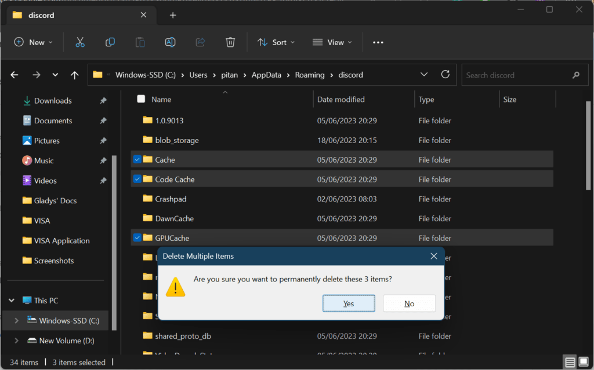Image resolution: width=594 pixels, height=370 pixels.
Task: Open the View dropdown
Action: tap(332, 42)
